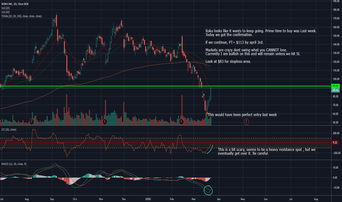The height and width of the screenshot is (202, 342).
Task: Click the TEMA (20, 50, 200) legend
Action: tap(22, 16)
